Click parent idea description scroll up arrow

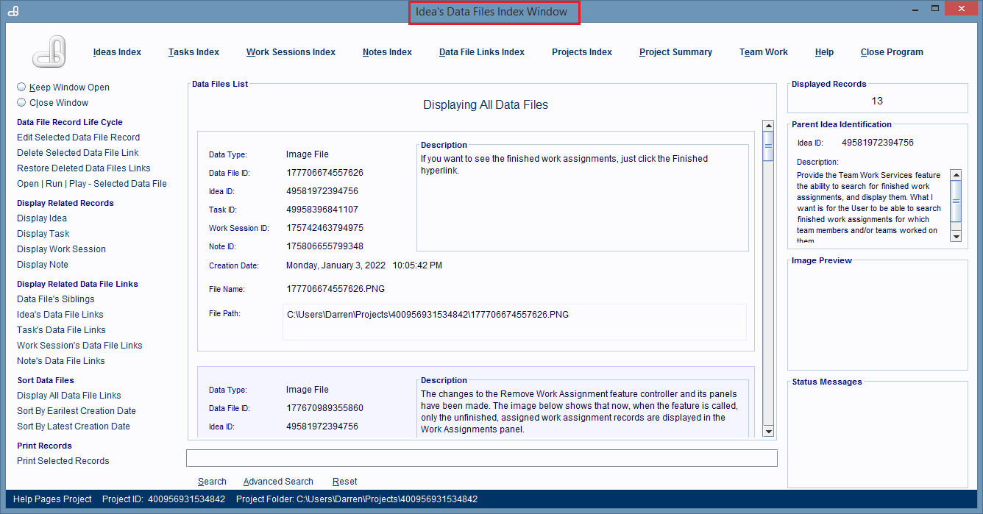coord(956,175)
